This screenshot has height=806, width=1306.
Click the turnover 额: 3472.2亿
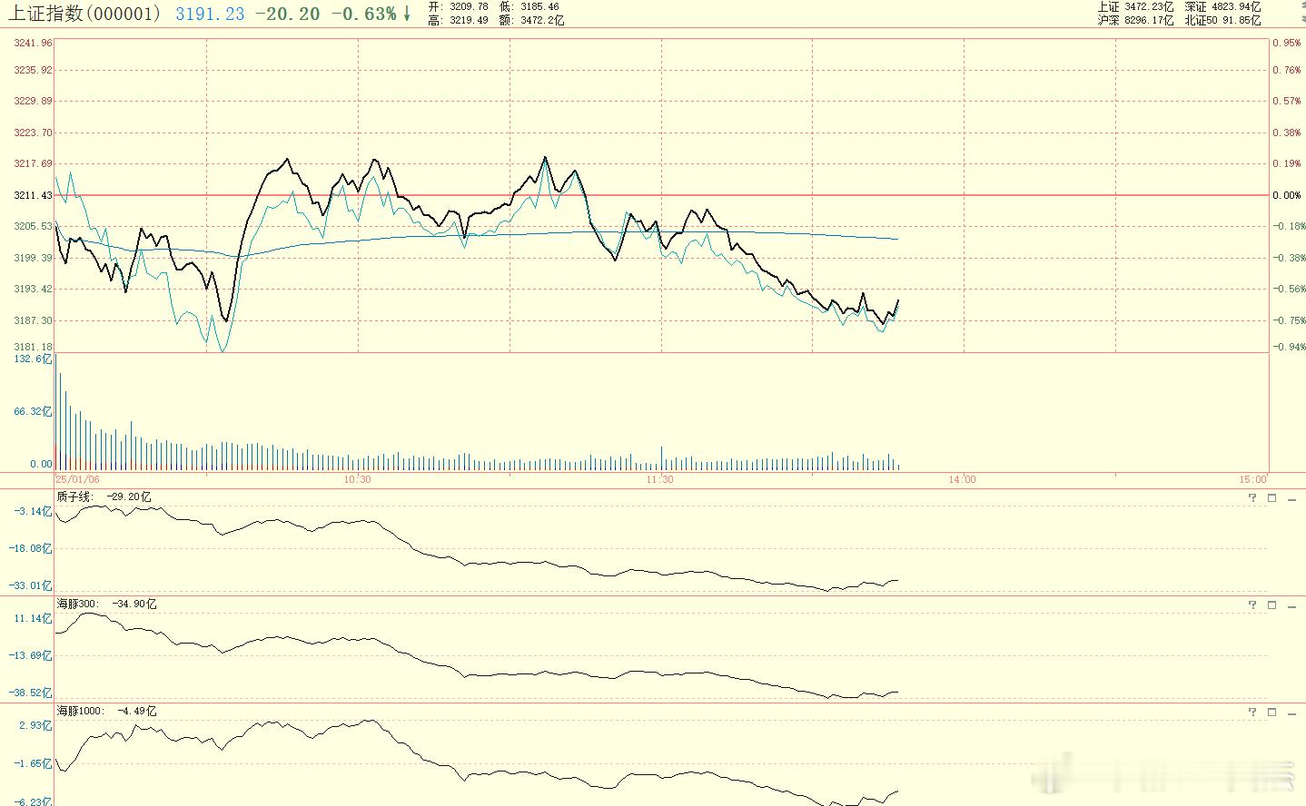[x=532, y=20]
